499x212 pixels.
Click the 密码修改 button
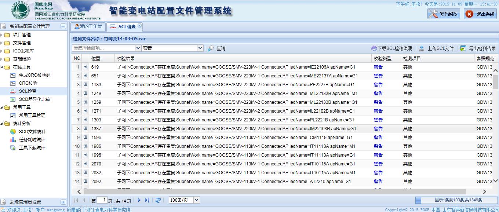tap(444, 14)
